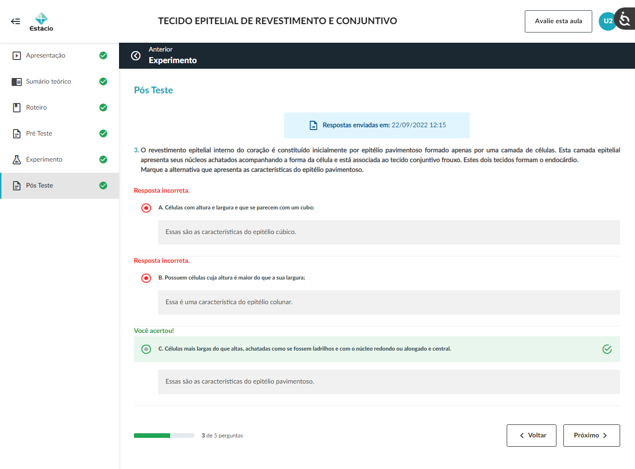Select radio button for answer B
This screenshot has width=635, height=469.
(x=146, y=278)
